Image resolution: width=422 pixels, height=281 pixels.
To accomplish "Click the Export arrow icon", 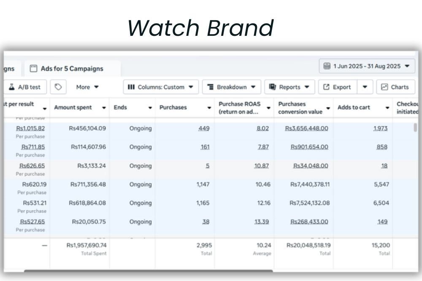I will [x=326, y=87].
